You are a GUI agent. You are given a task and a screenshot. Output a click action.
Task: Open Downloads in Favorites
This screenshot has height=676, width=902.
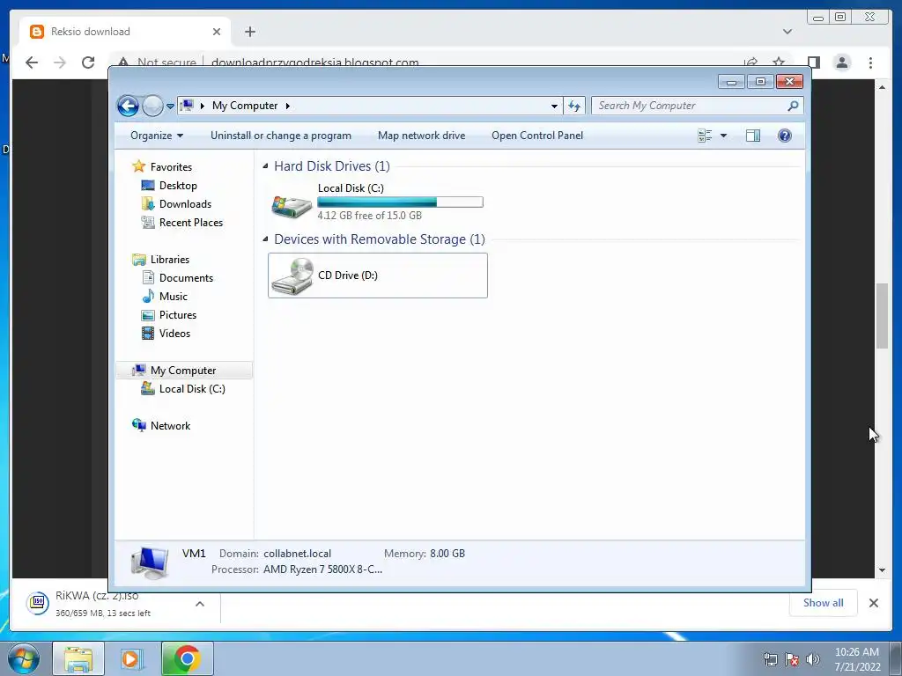[x=185, y=204]
